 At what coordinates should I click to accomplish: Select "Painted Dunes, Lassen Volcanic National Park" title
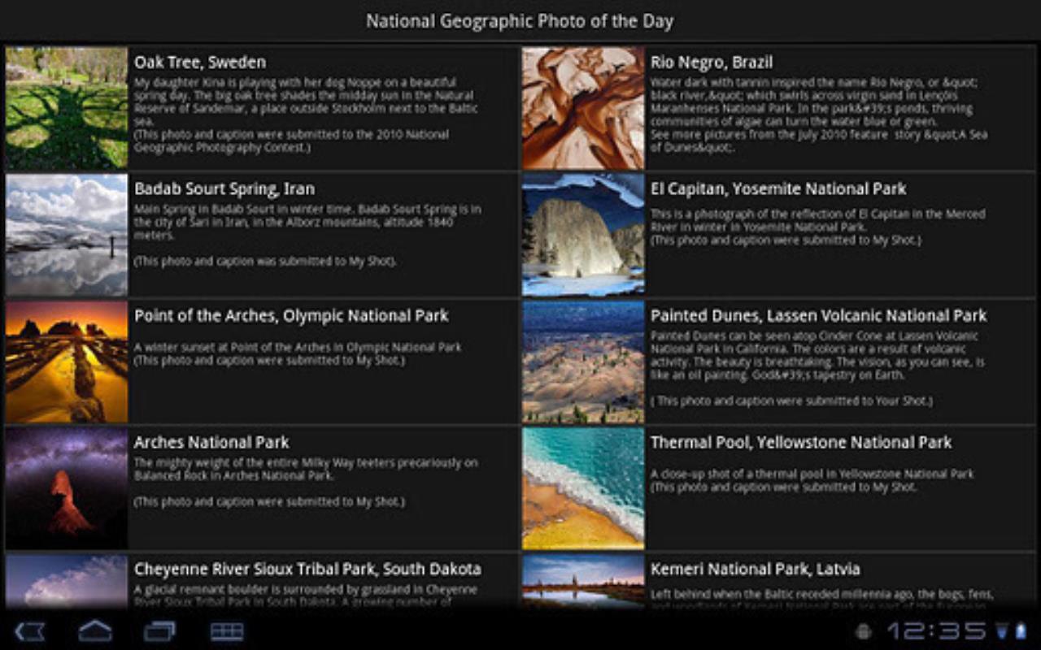point(819,315)
